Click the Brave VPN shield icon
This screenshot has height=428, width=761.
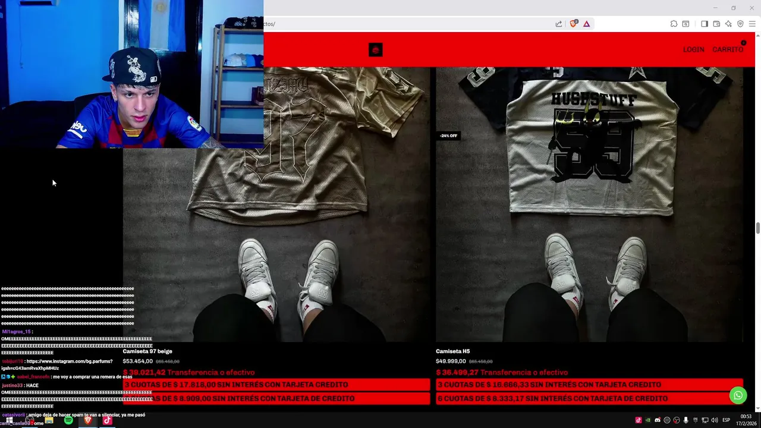[x=740, y=24]
